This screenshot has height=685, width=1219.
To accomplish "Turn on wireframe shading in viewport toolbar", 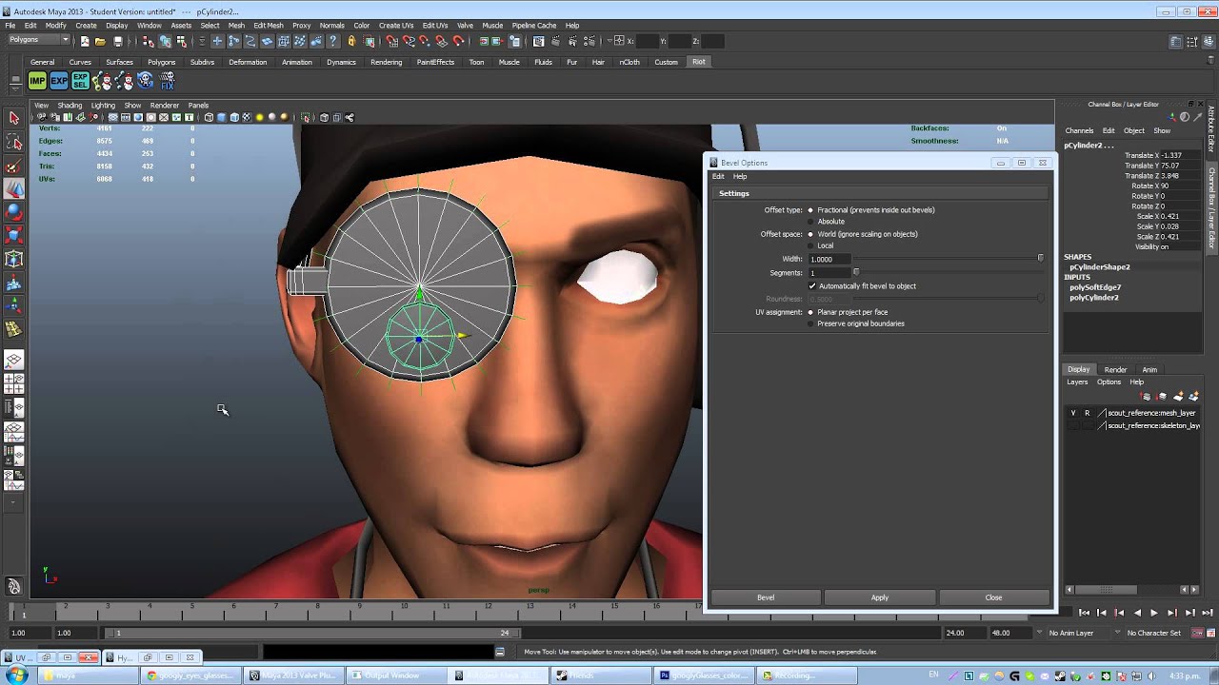I will click(209, 118).
